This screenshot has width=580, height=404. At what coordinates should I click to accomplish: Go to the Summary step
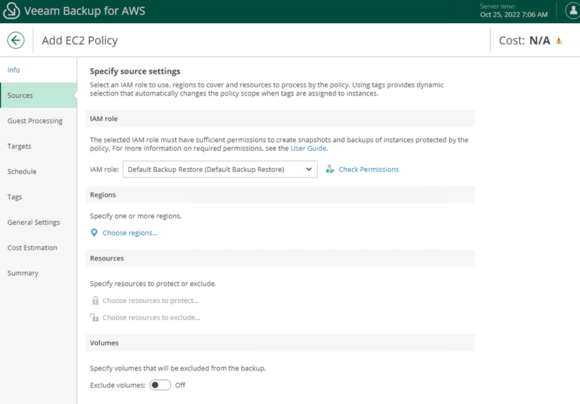click(x=23, y=273)
